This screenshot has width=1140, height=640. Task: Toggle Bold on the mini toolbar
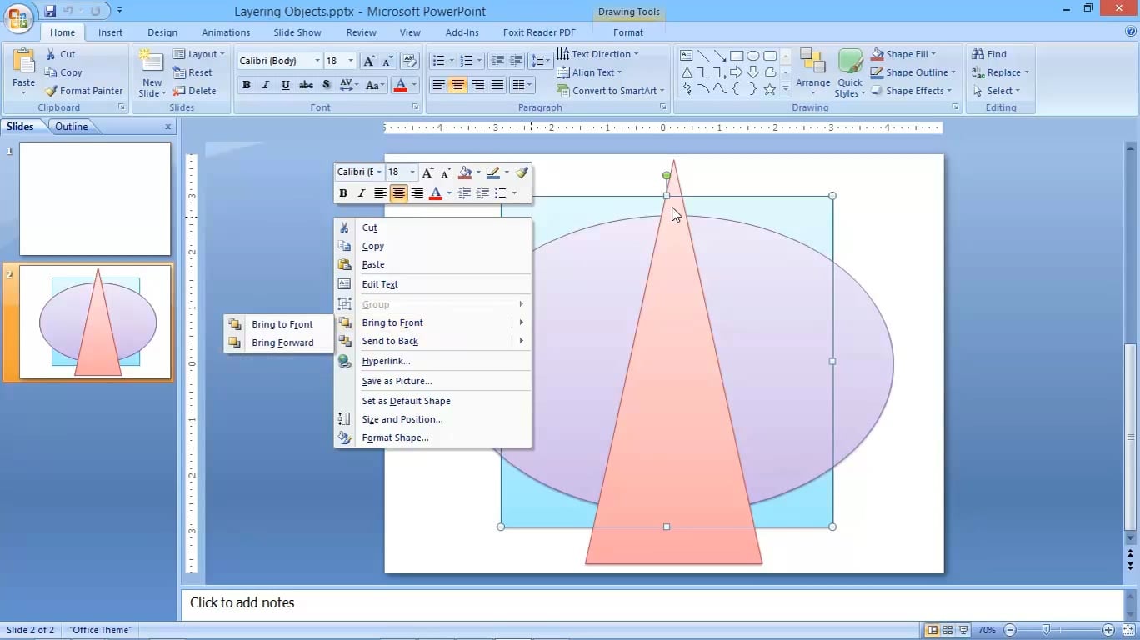342,193
